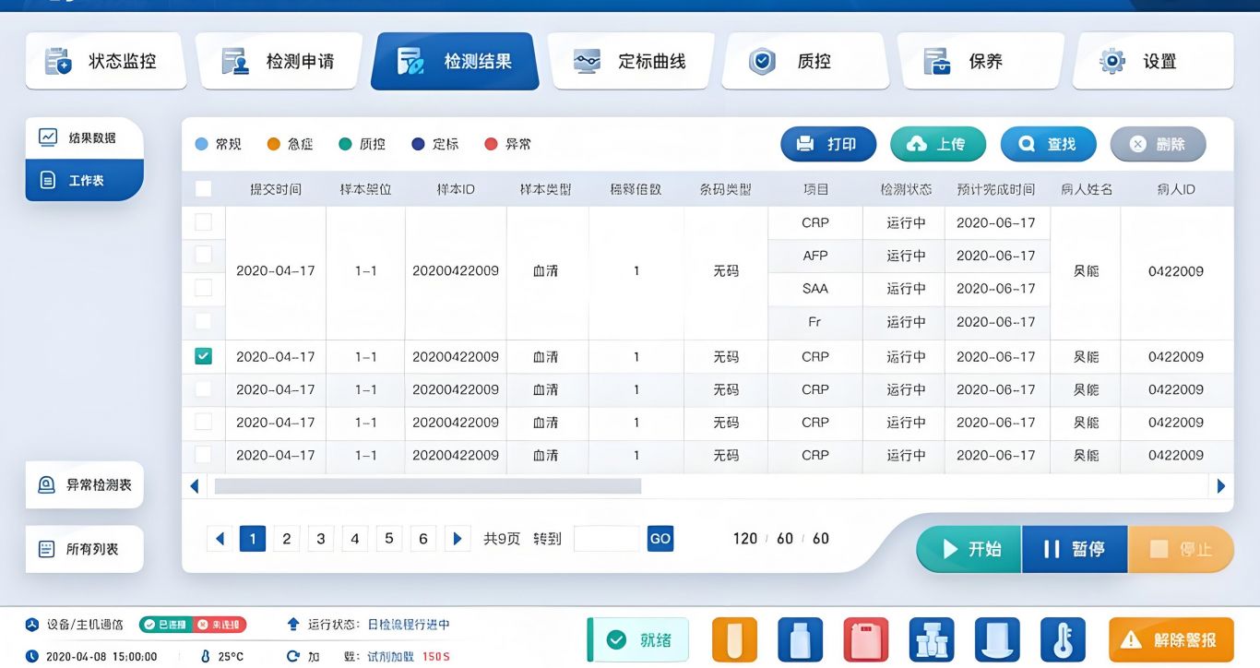Viewport: 1260px width, 668px height.
Task: Toggle the select-all checkbox in table header
Action: [203, 189]
